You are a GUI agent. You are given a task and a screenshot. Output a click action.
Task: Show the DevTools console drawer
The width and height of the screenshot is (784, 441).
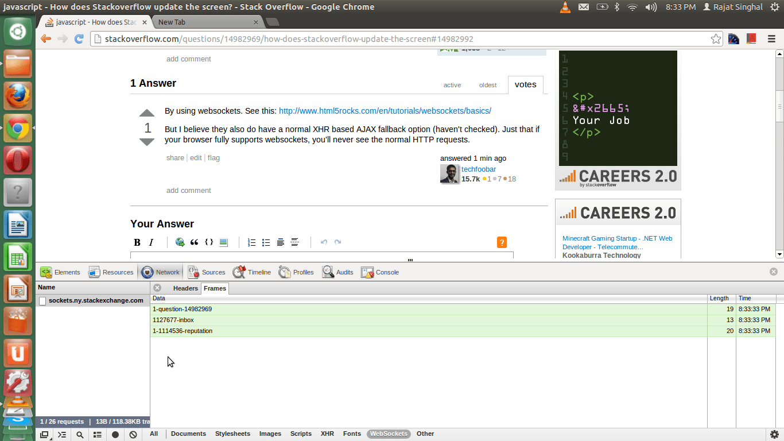click(x=62, y=435)
